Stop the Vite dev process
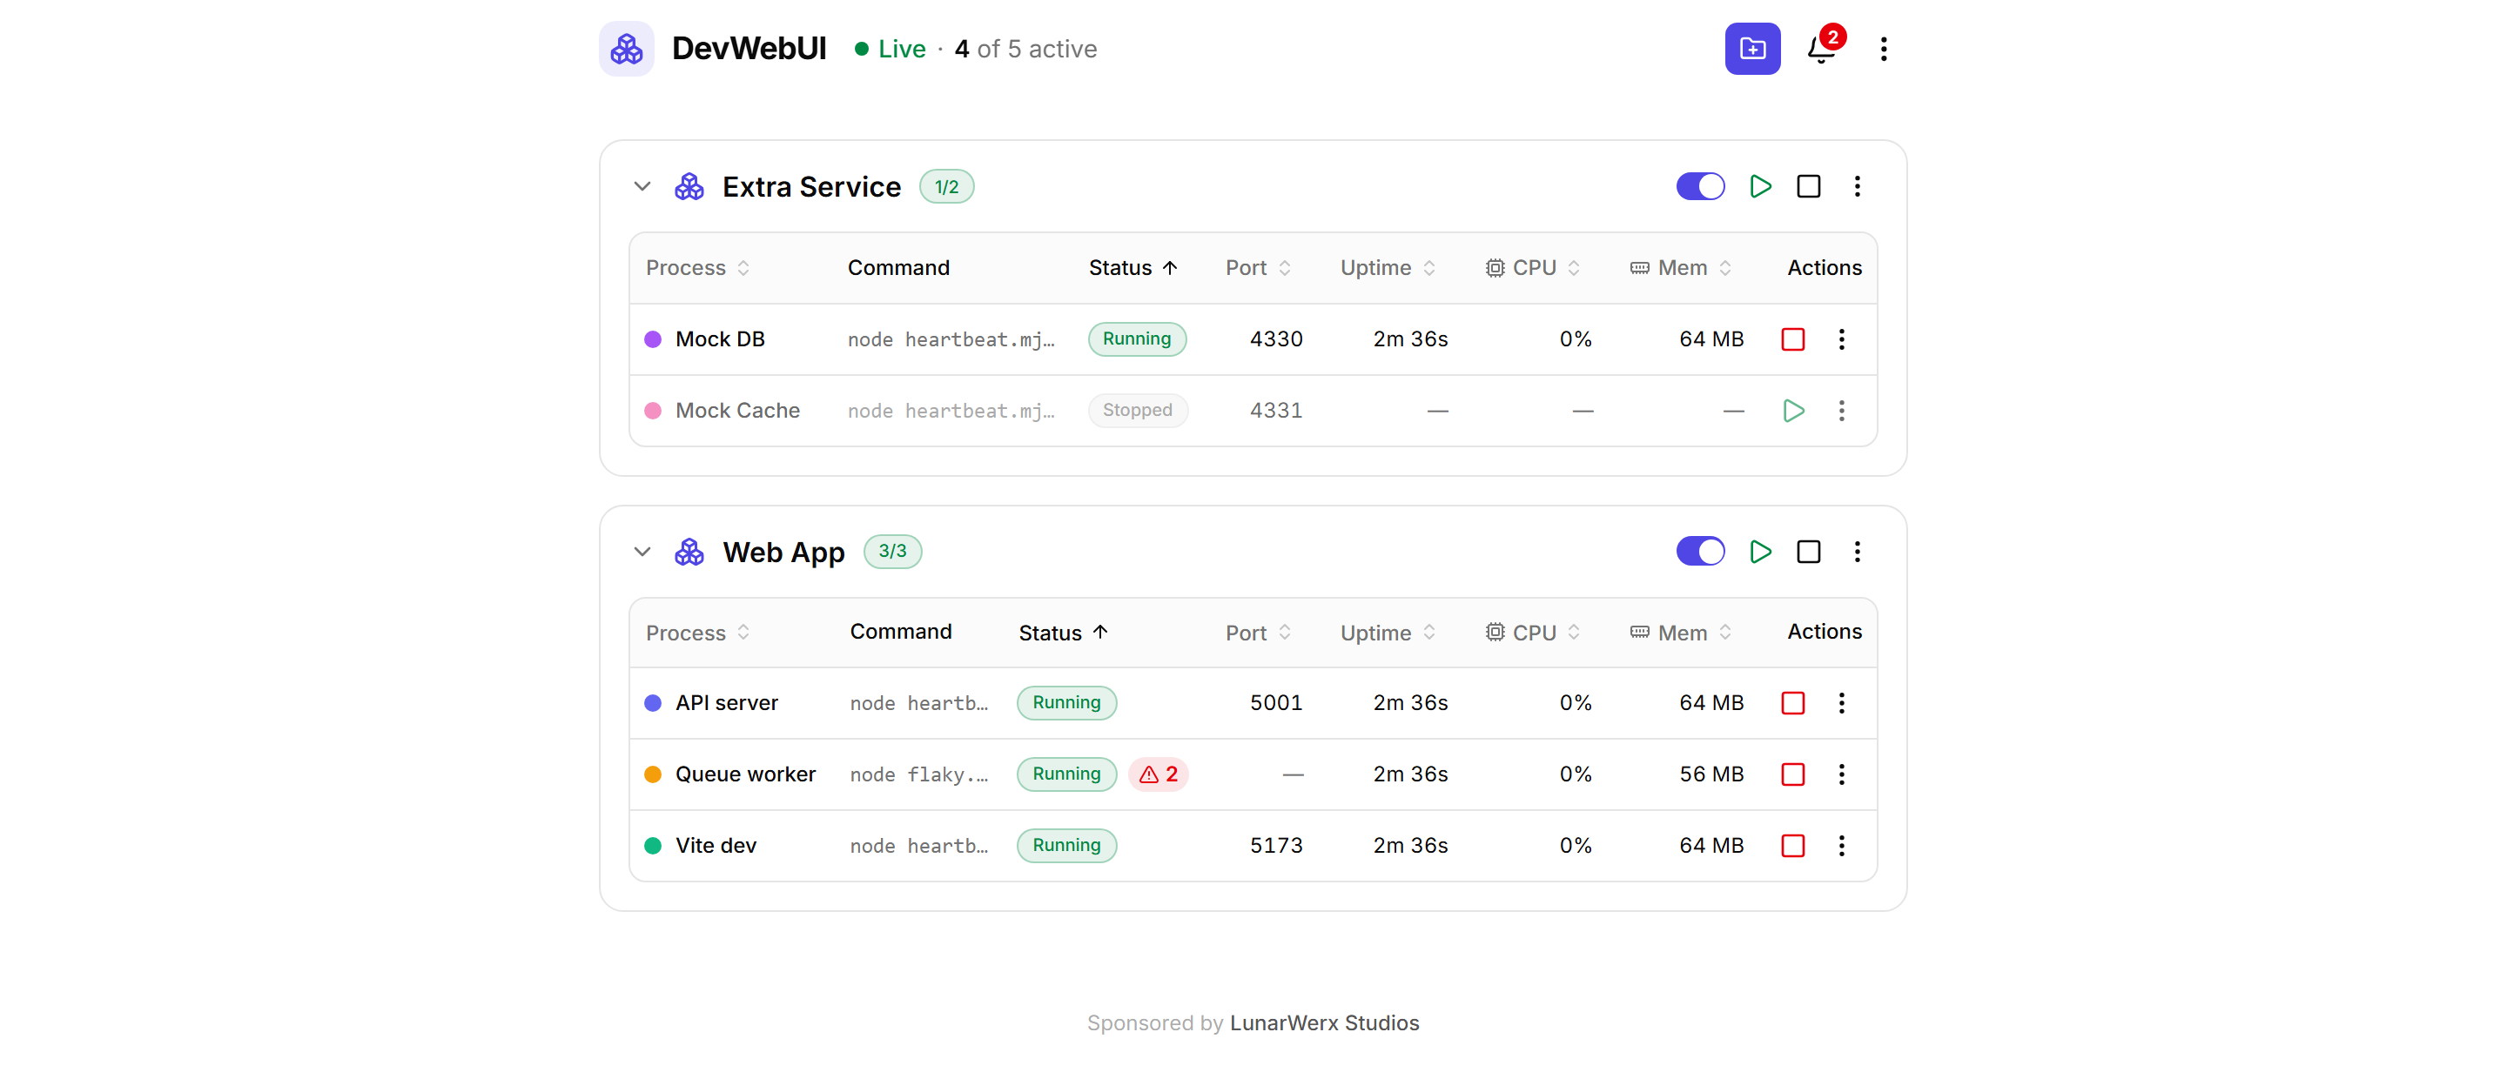 [x=1792, y=846]
